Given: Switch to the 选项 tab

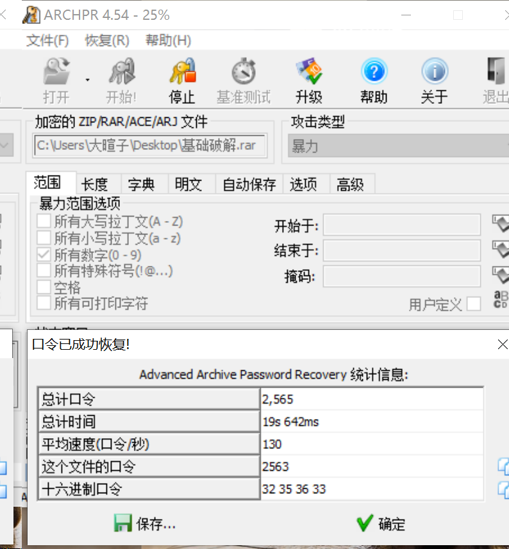Looking at the screenshot, I should click(306, 184).
